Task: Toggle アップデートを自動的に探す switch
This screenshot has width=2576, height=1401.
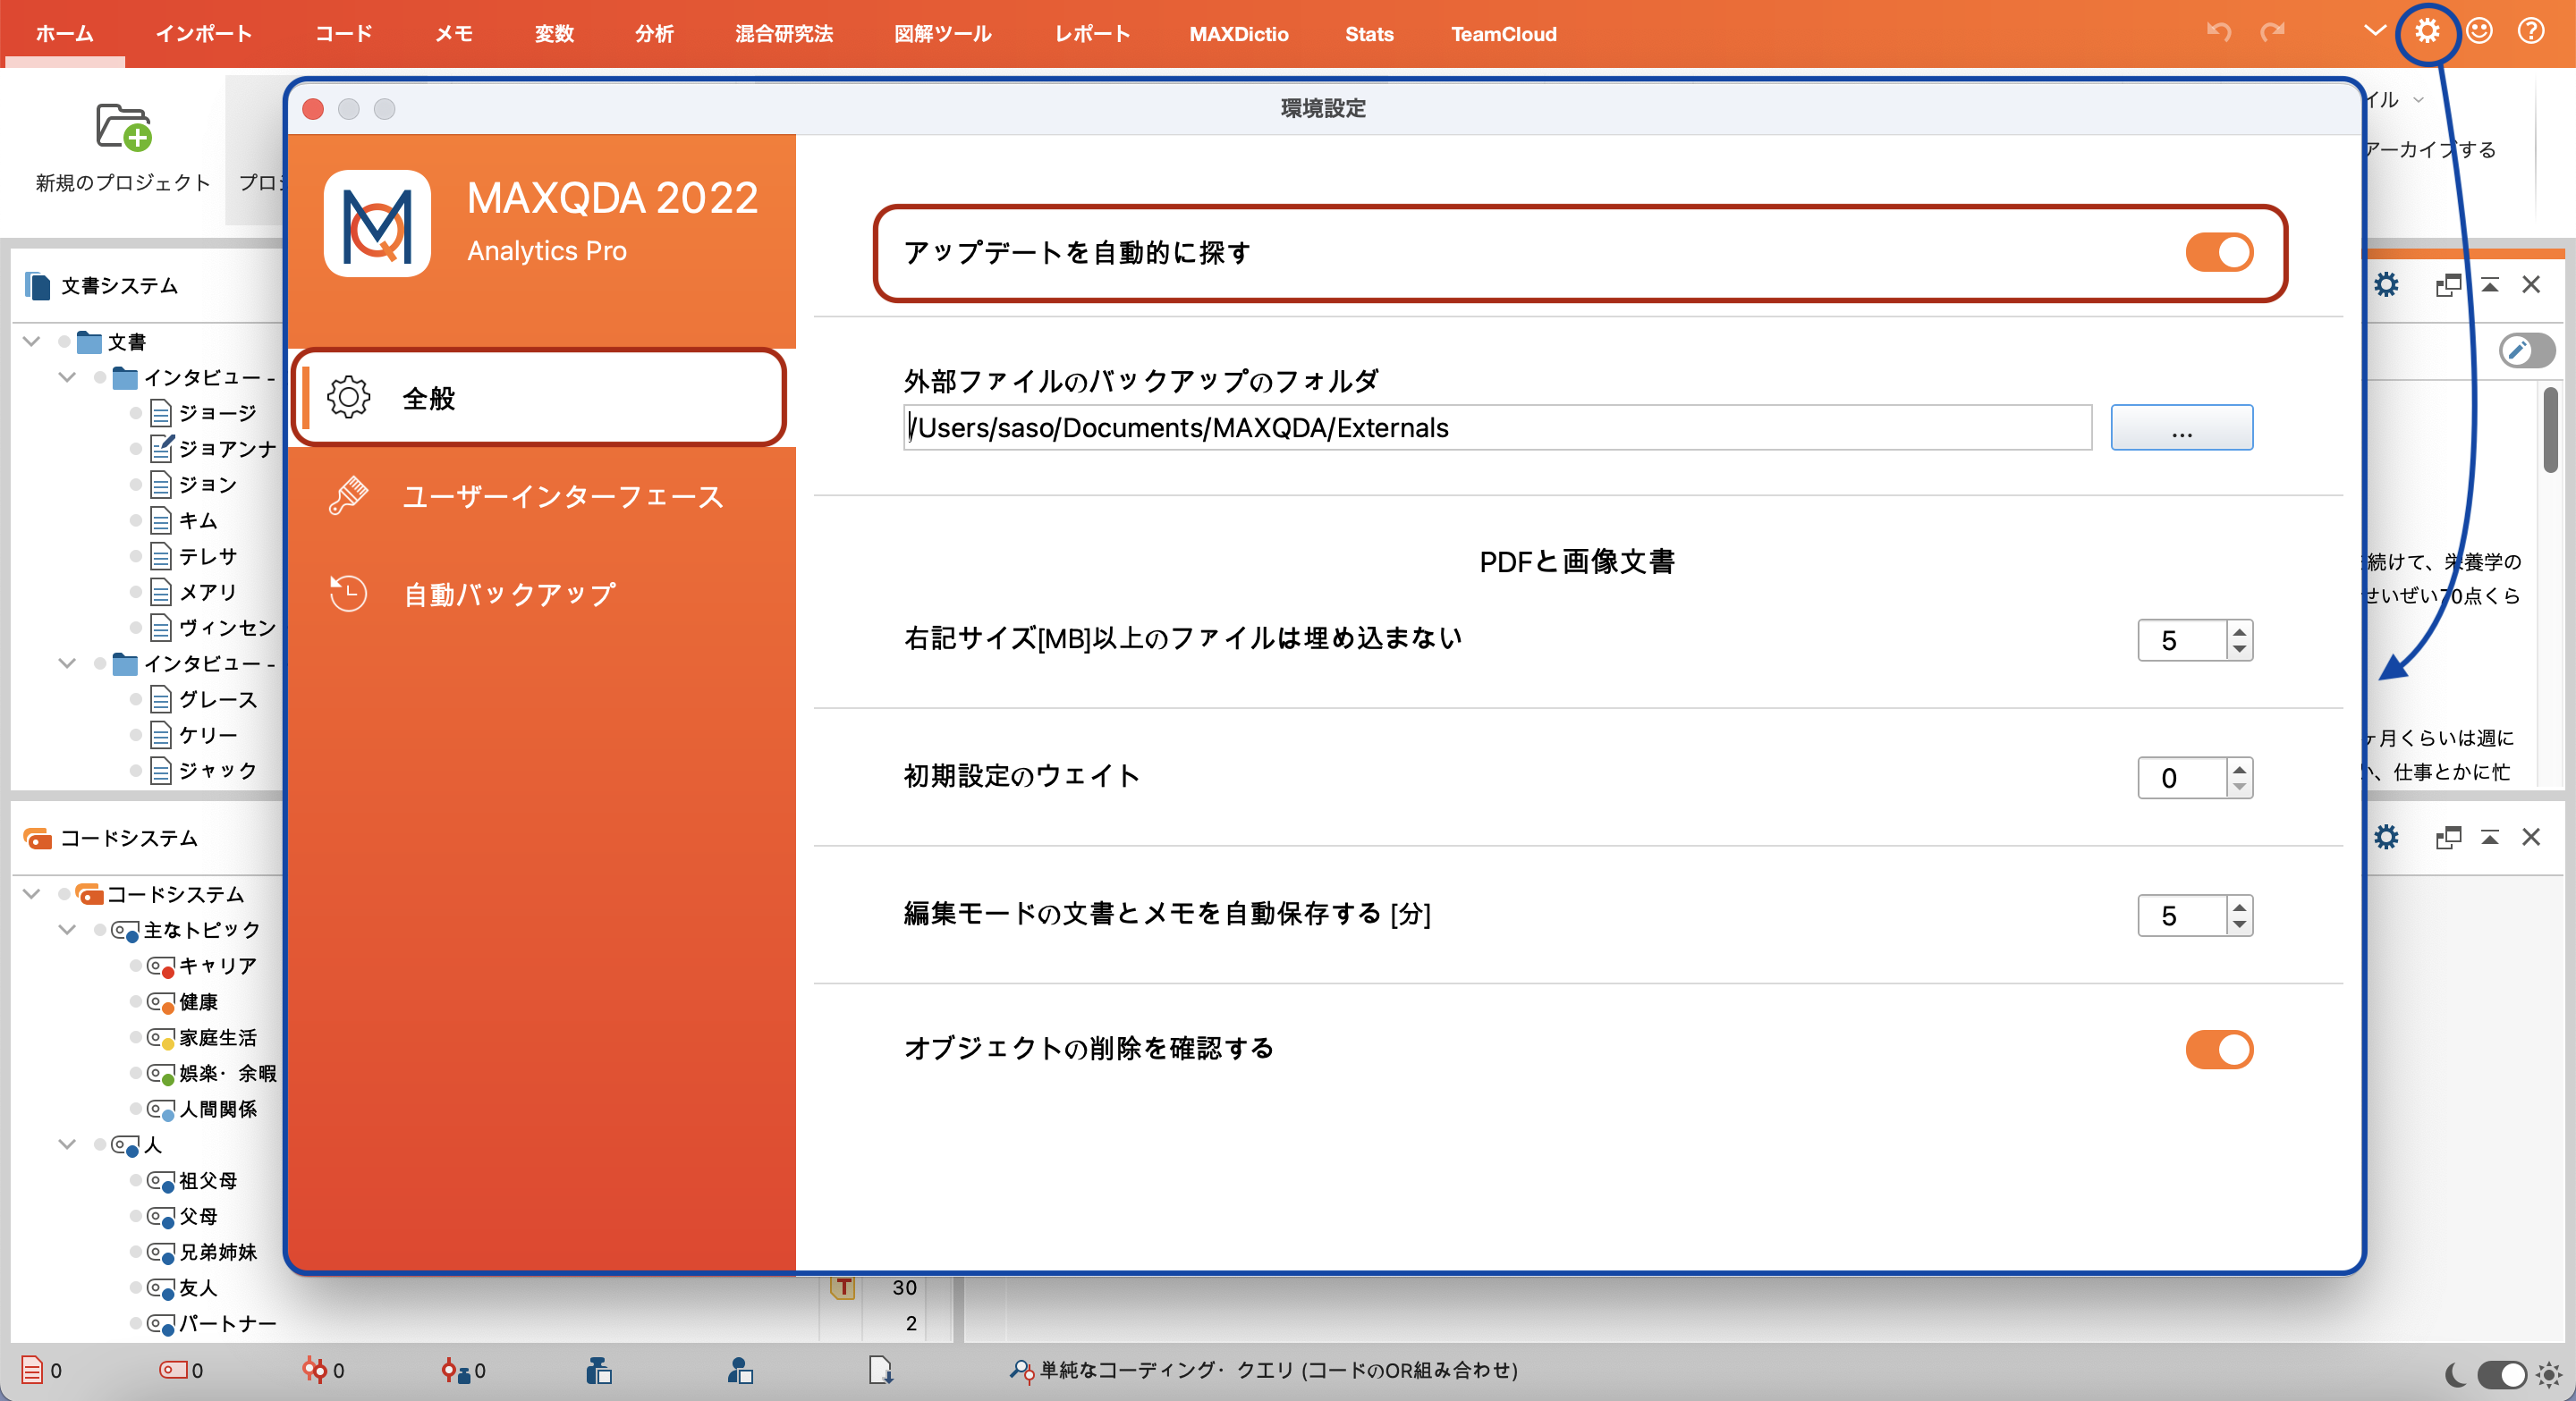Action: (x=2219, y=252)
